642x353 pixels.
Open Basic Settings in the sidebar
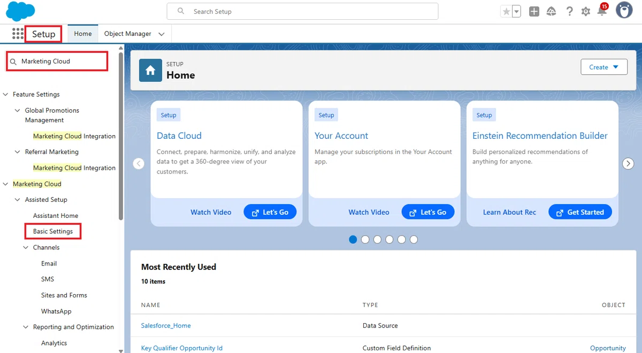coord(53,231)
